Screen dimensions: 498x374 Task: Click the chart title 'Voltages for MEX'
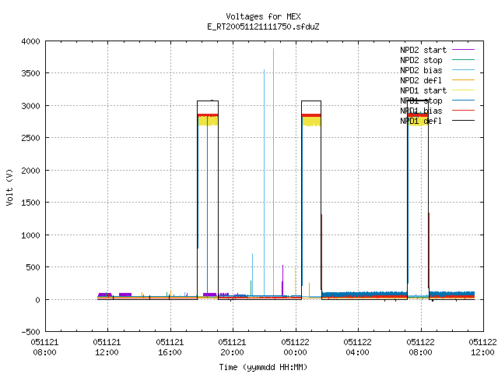pos(263,16)
